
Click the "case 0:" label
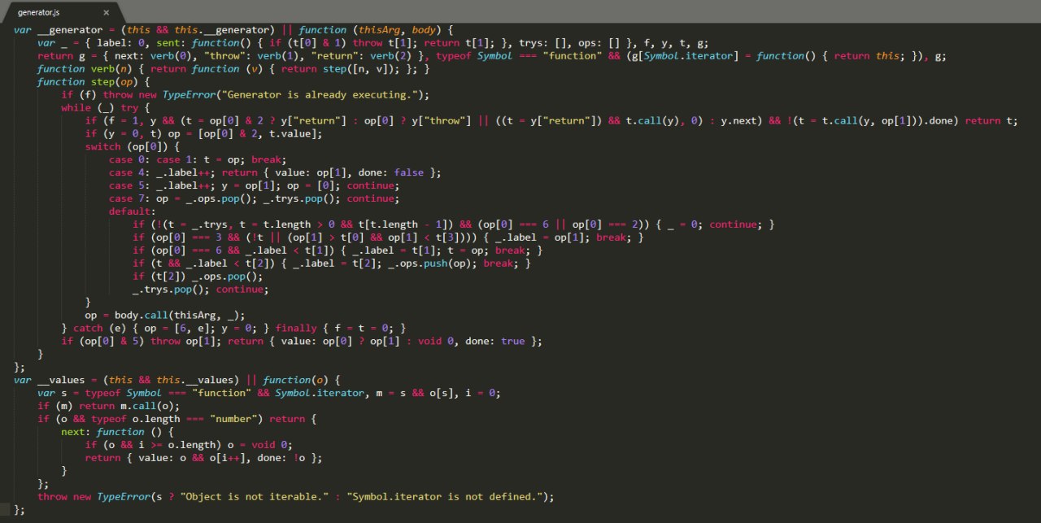coord(130,159)
